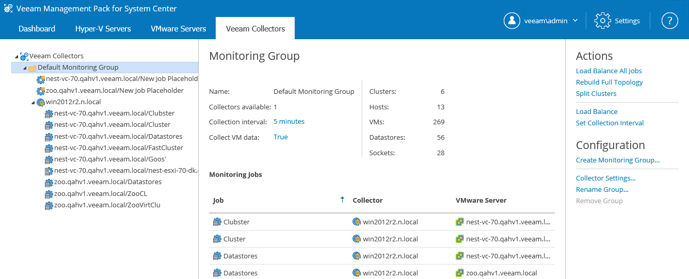
Task: Switch to the VMware Servers tab
Action: point(179,28)
